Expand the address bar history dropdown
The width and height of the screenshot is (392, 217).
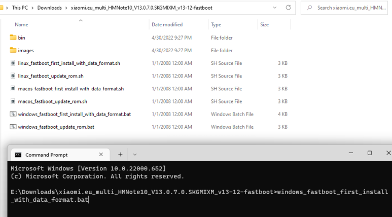[275, 8]
